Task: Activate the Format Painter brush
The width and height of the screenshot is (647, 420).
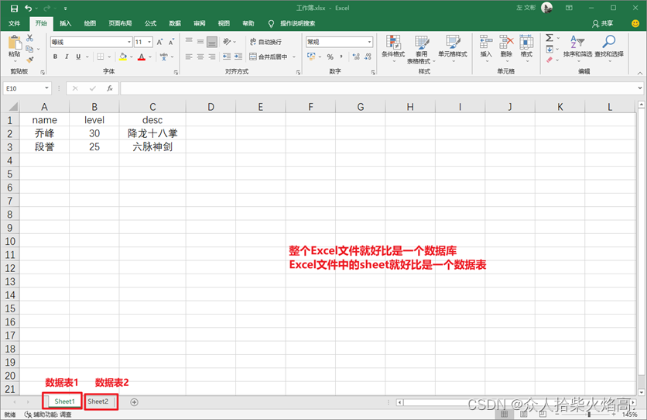Action: (29, 60)
